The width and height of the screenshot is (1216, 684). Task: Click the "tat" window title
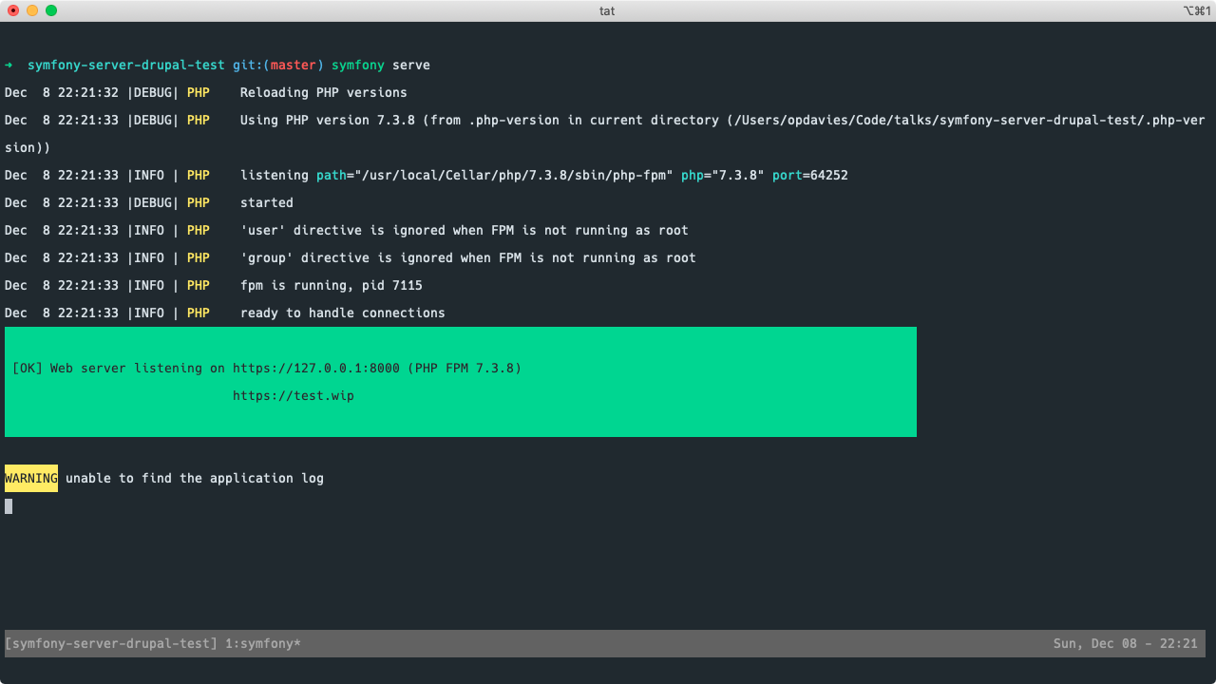click(x=608, y=10)
